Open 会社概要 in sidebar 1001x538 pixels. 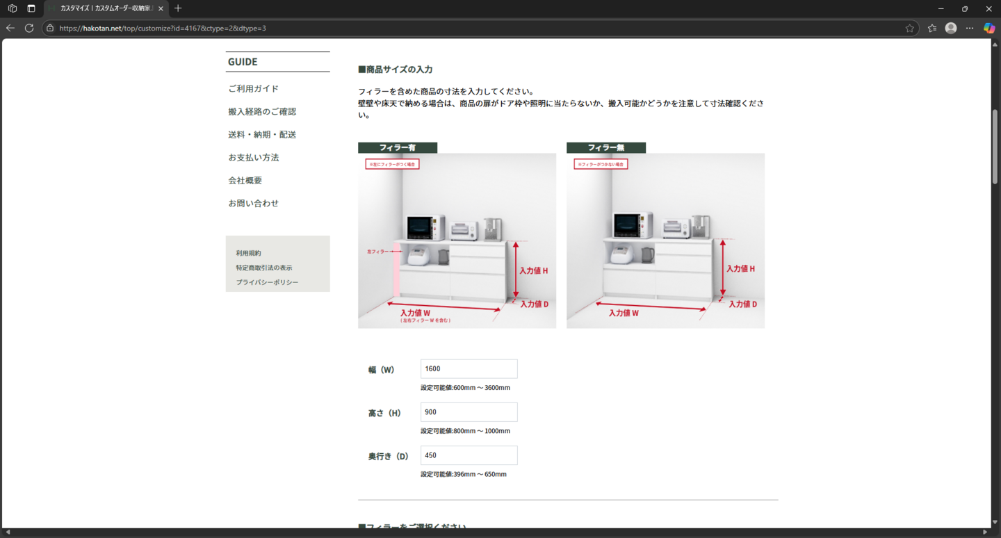pyautogui.click(x=245, y=180)
